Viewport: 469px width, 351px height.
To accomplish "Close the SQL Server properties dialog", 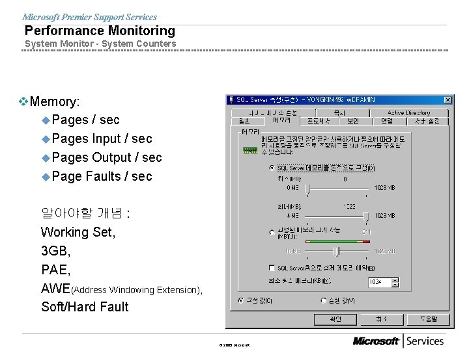I will pyautogui.click(x=448, y=99).
